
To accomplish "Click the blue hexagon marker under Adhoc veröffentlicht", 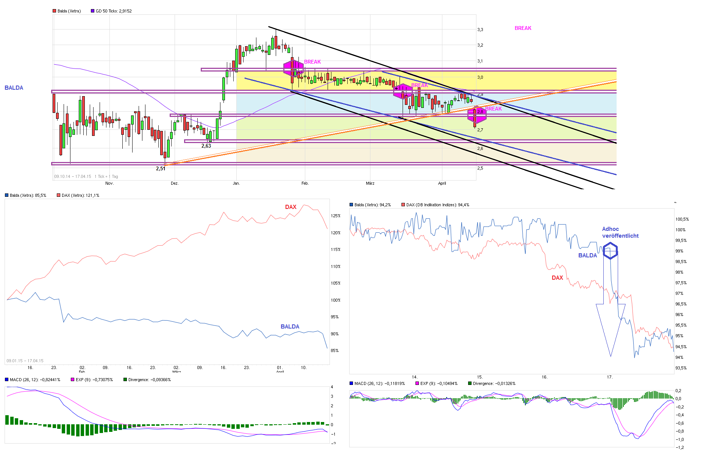I will (610, 251).
